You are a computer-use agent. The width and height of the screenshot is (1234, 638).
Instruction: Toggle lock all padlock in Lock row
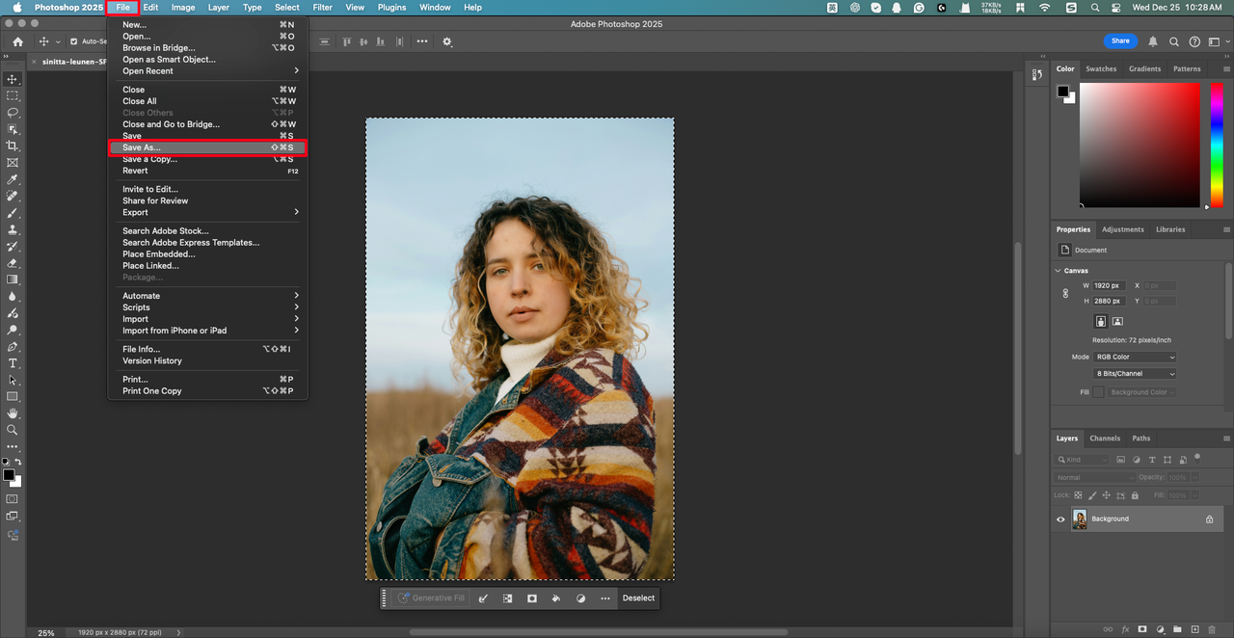(x=1133, y=495)
